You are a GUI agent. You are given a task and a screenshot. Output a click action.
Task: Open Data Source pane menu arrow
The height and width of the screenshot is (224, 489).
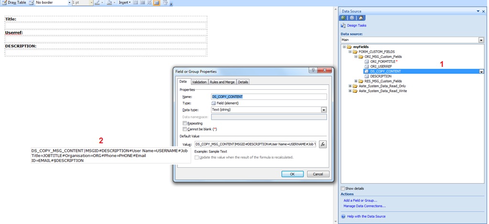click(x=478, y=11)
